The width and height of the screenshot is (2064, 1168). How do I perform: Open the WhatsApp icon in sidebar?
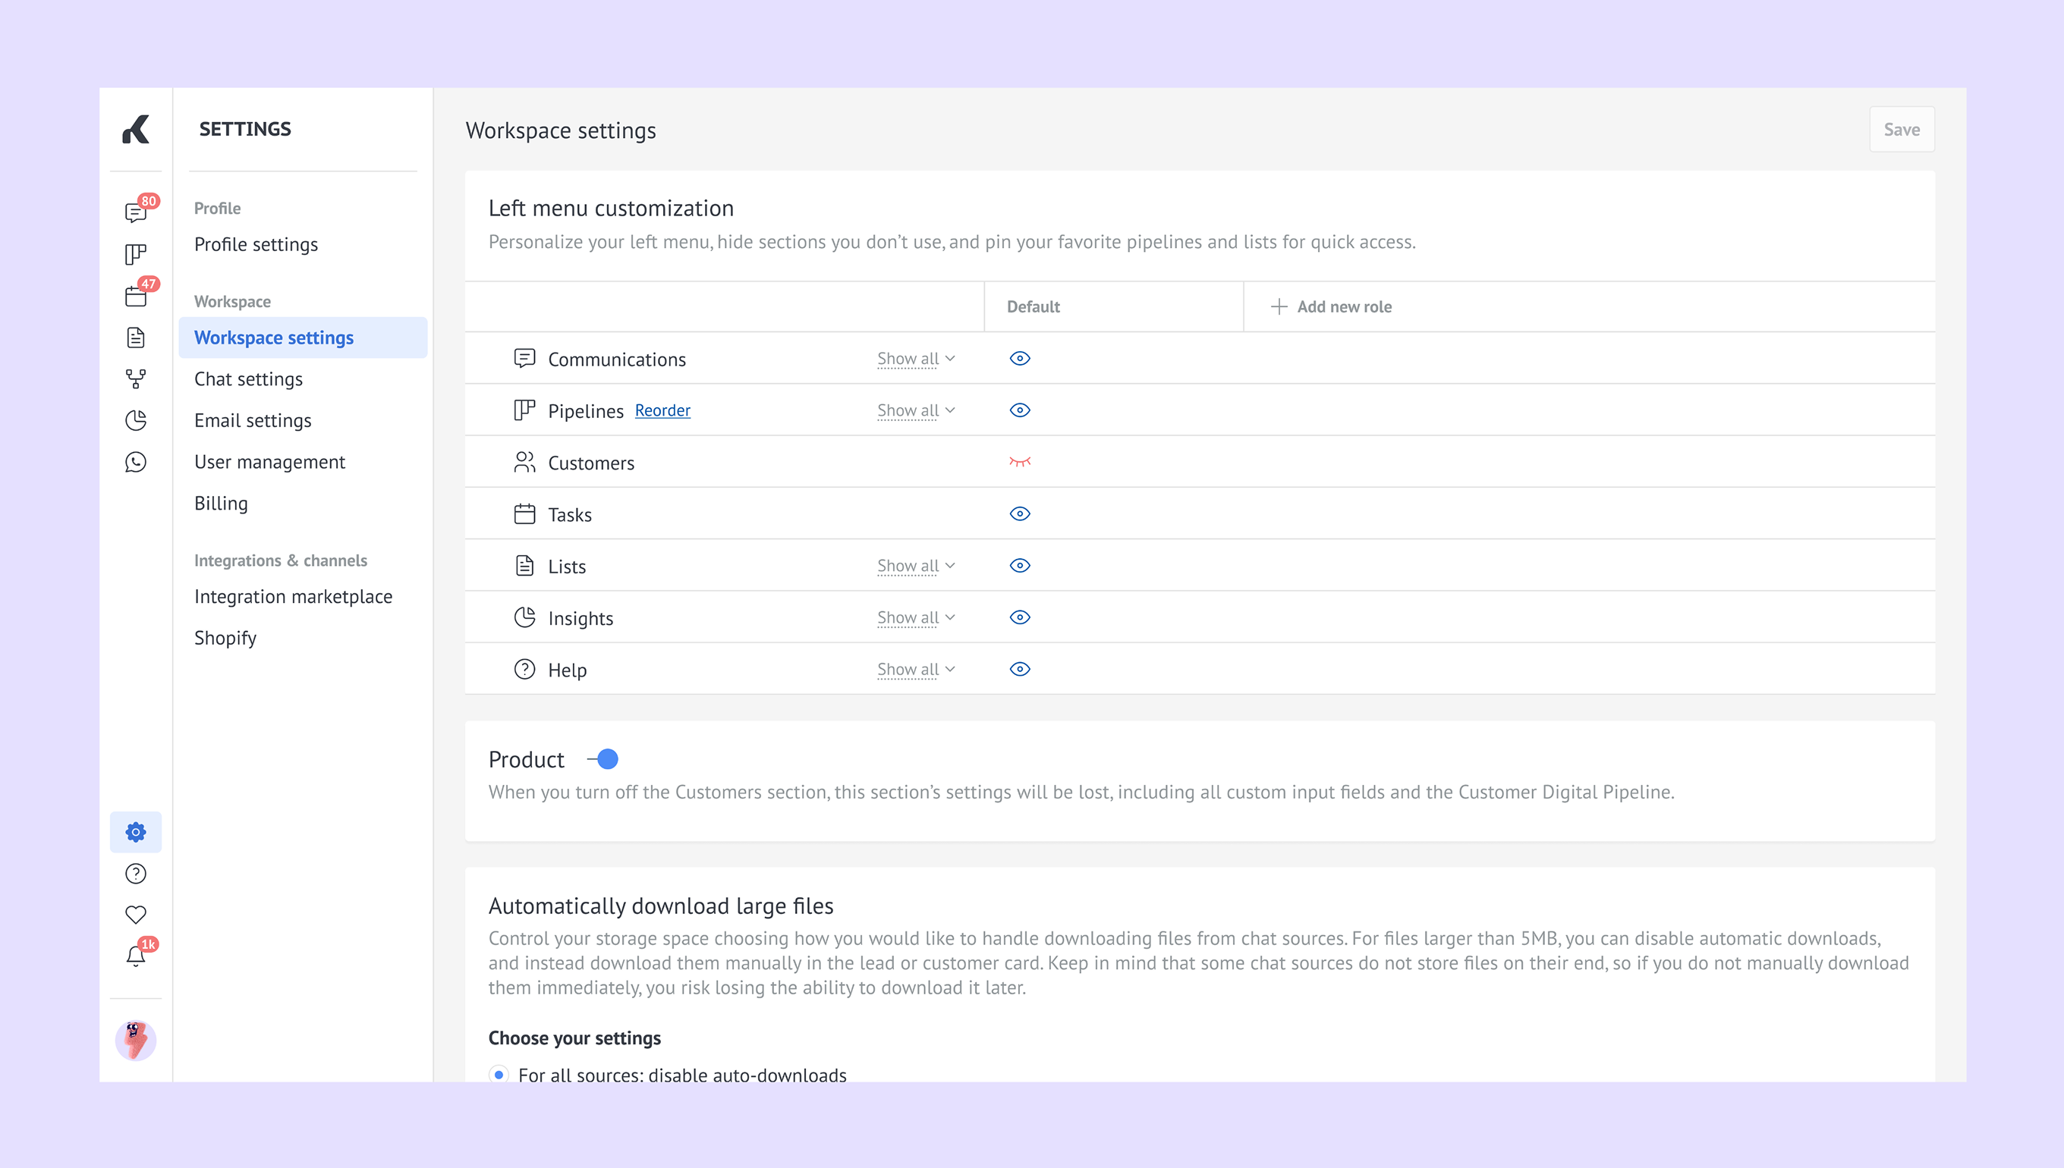136,462
